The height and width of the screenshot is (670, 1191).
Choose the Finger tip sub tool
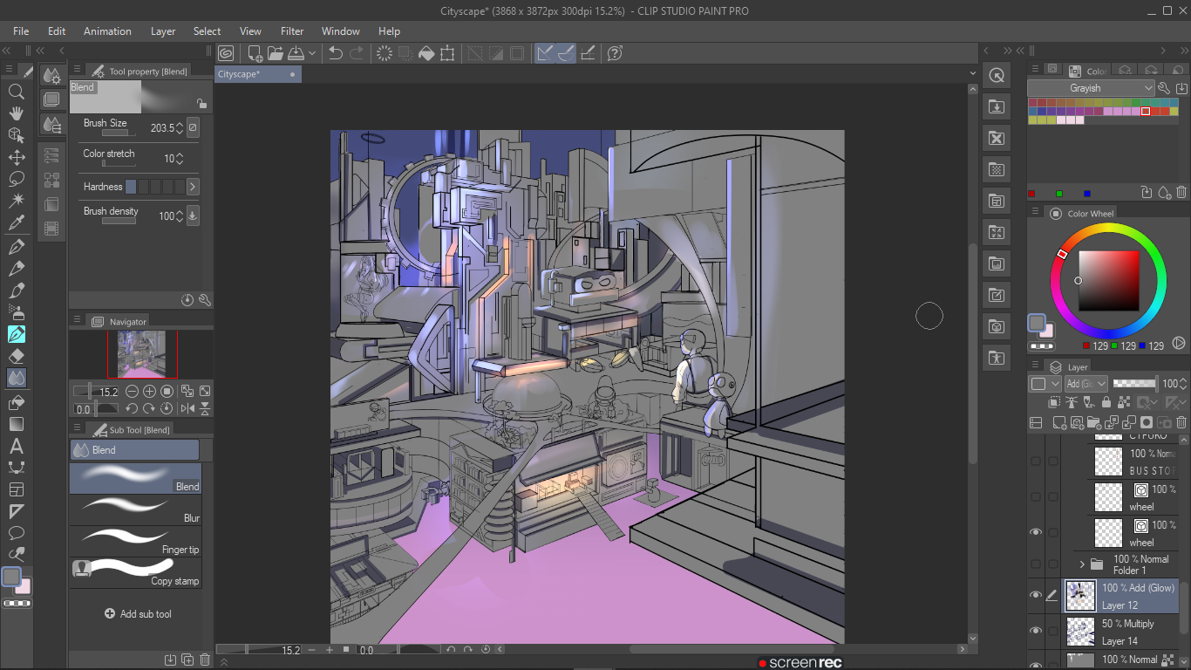135,541
